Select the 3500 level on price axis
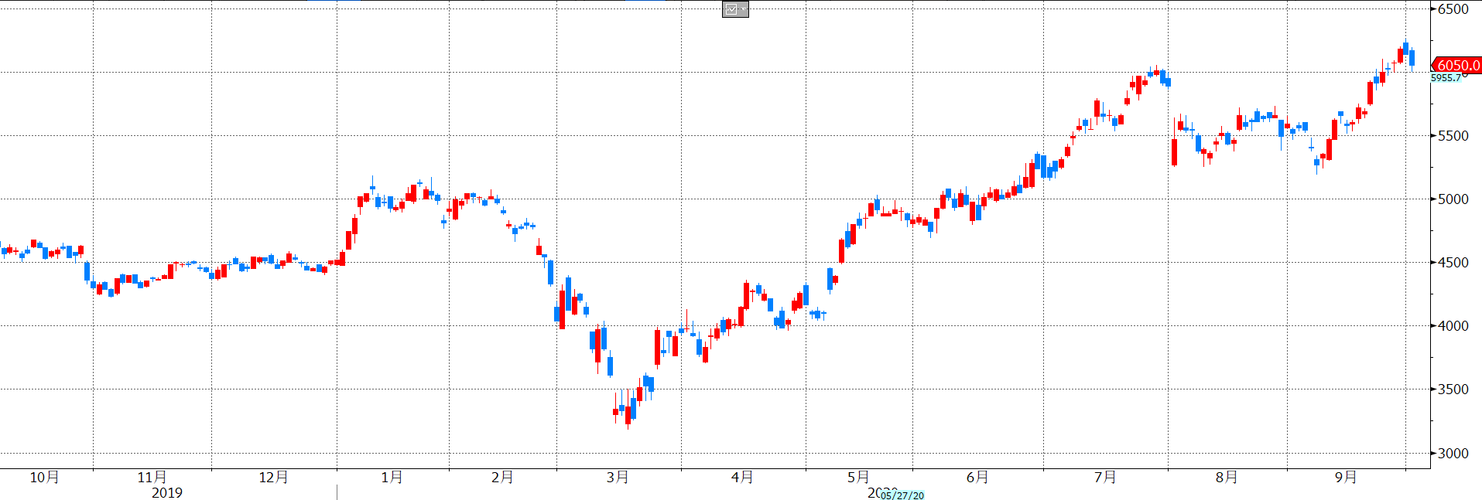This screenshot has height=500, width=1482. point(1453,389)
